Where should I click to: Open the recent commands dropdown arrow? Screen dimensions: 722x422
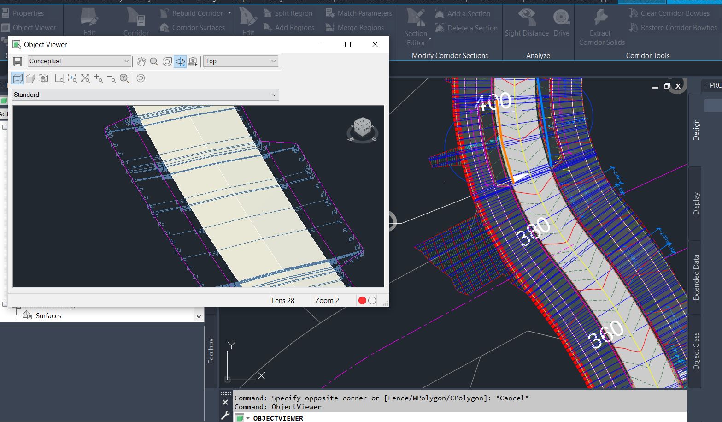click(248, 418)
